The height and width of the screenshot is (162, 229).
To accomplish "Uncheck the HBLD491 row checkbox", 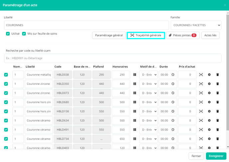I will click(6, 130).
